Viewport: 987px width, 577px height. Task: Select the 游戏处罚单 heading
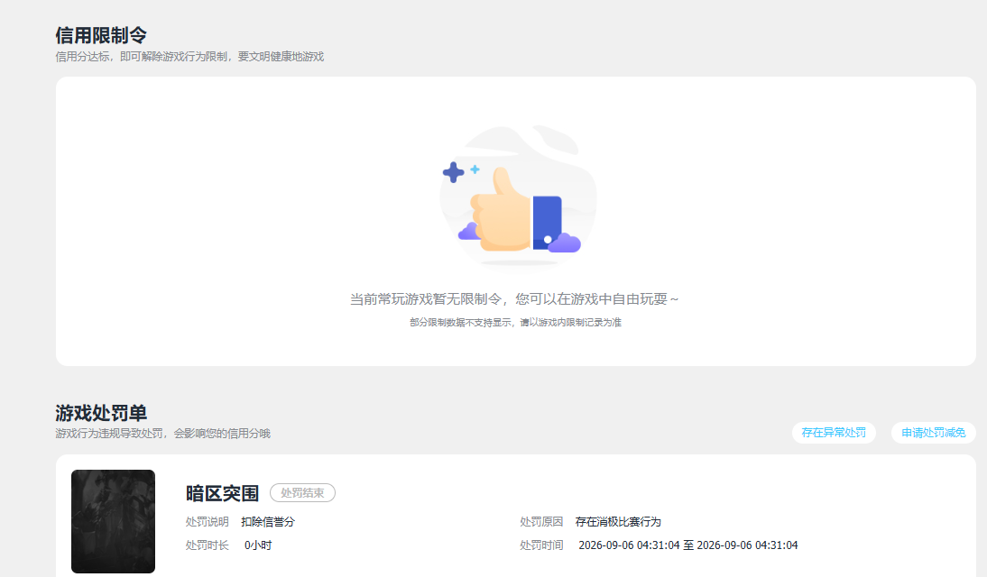coord(101,413)
